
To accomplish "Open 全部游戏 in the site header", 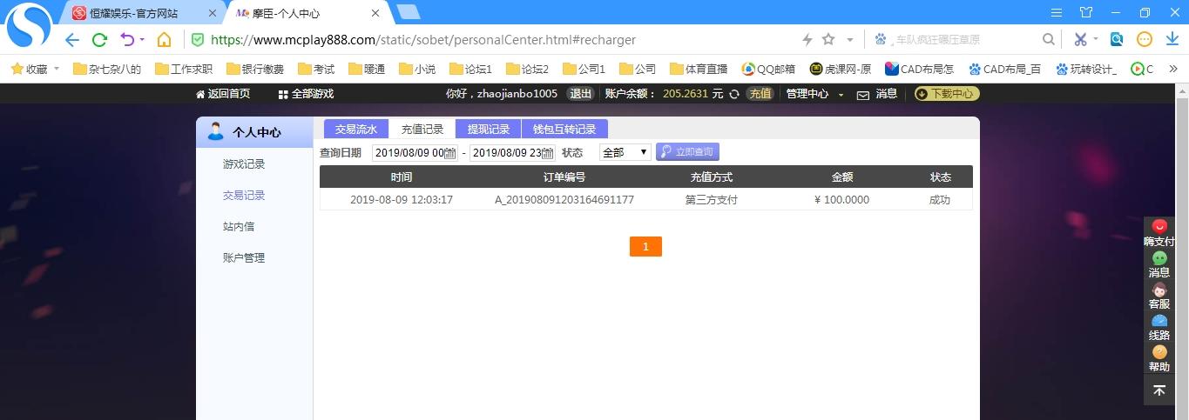I will pos(306,94).
